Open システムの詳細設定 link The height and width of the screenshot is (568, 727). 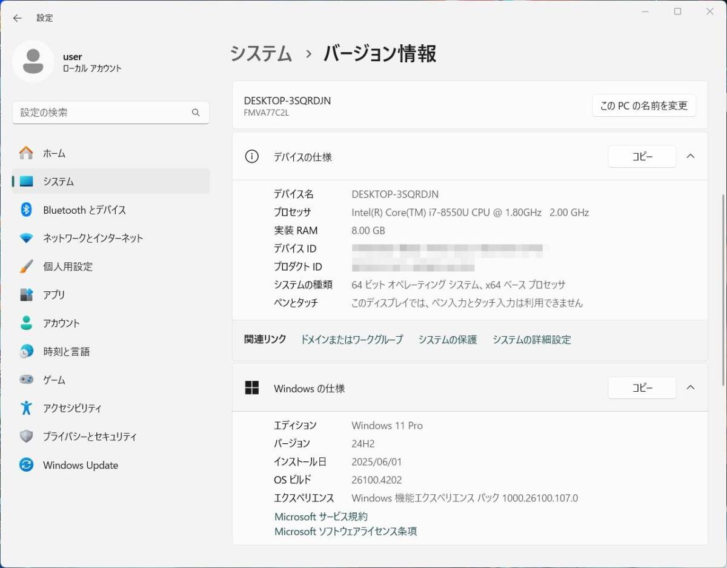[x=532, y=340]
